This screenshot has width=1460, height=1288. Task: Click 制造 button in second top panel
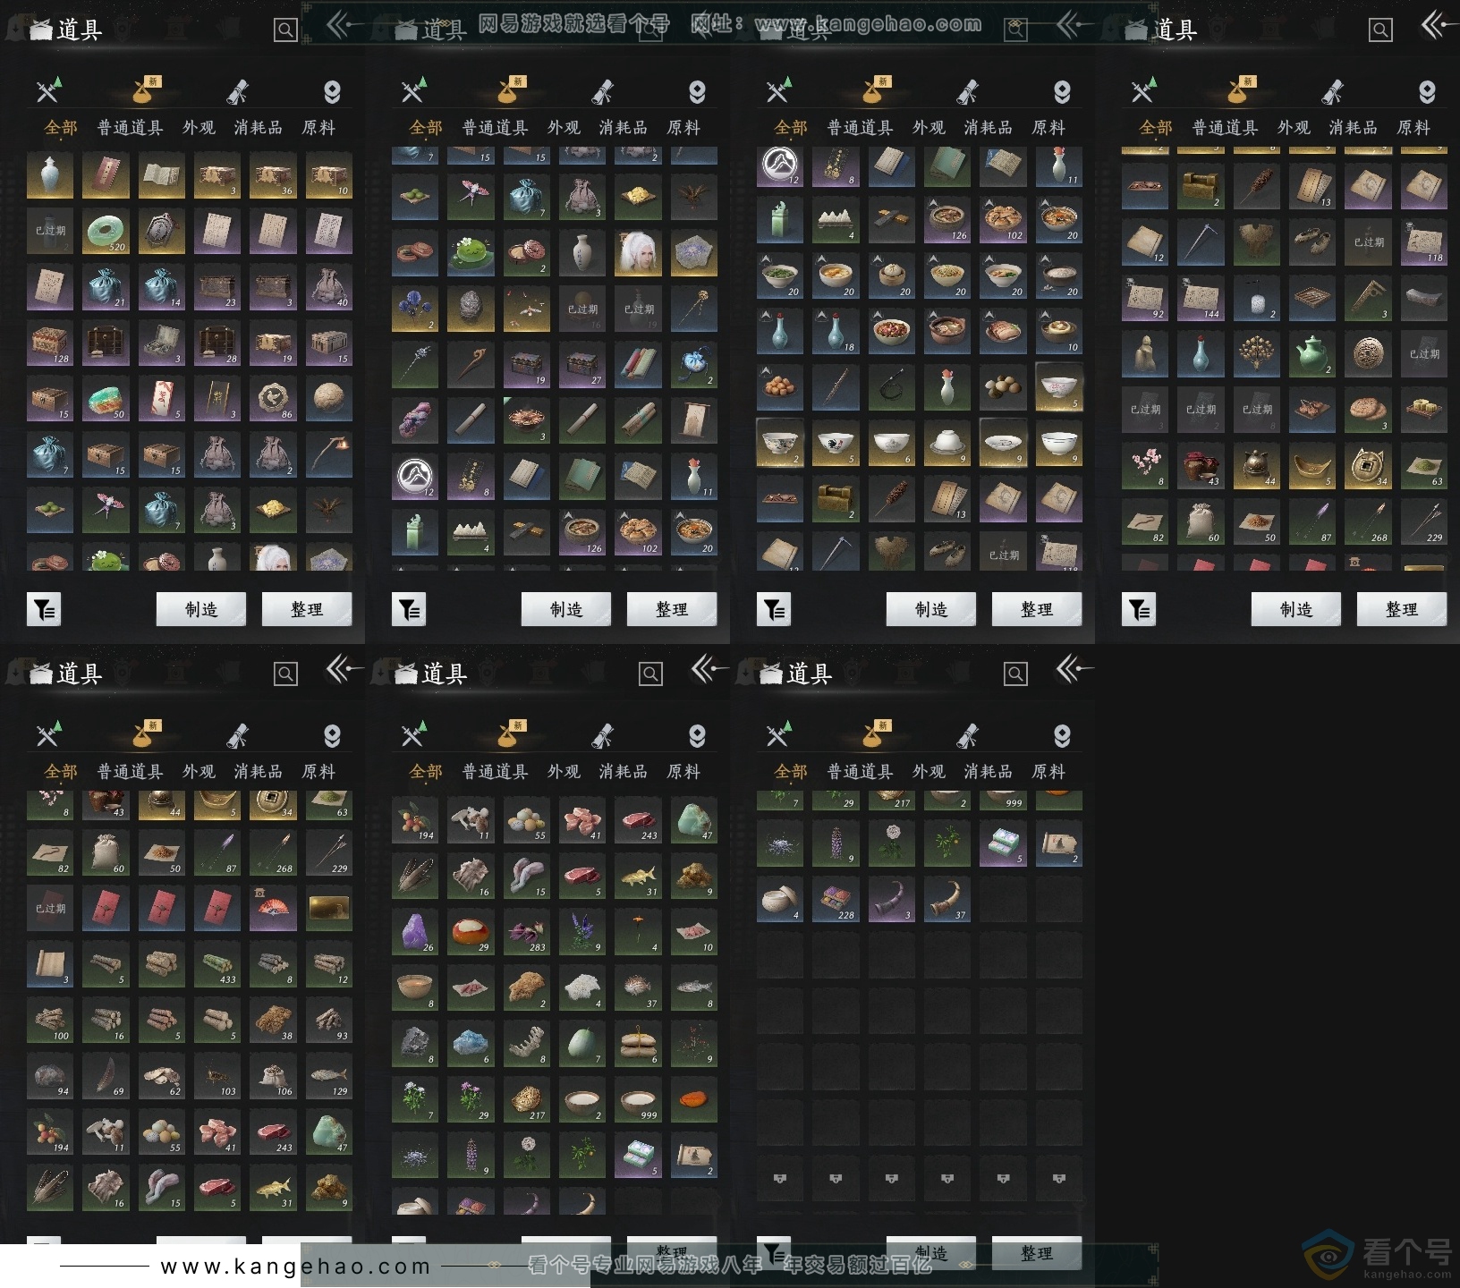(566, 609)
